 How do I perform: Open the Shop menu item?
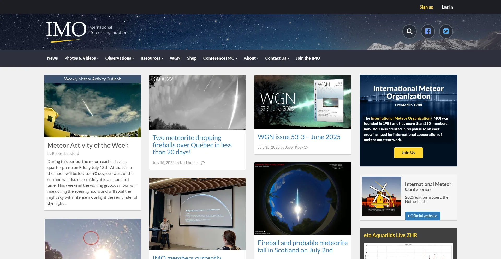click(192, 58)
